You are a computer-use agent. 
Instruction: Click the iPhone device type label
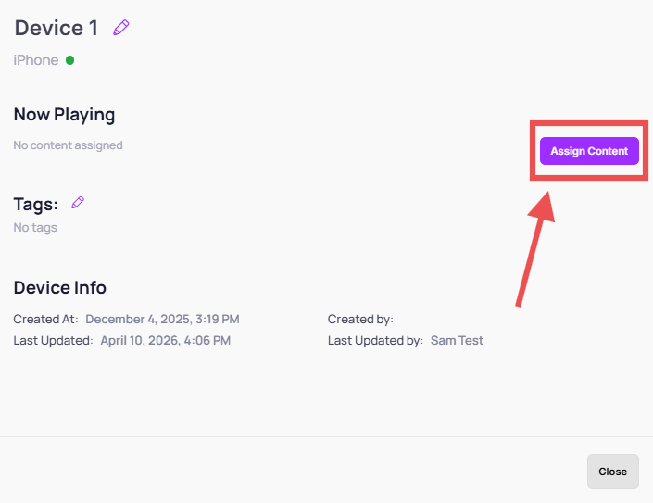36,60
